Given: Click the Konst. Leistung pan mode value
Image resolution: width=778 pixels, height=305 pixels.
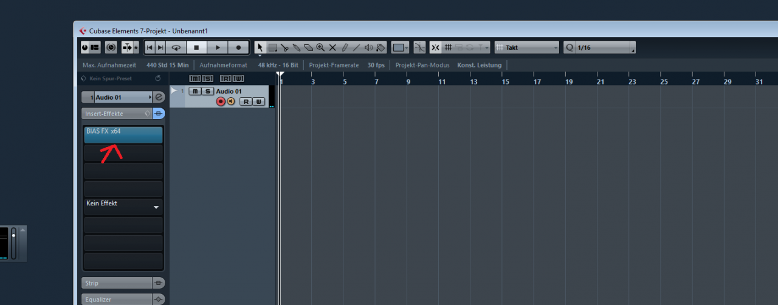Looking at the screenshot, I should (480, 65).
